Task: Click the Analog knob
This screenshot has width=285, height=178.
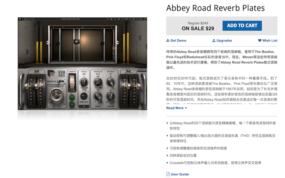Action: (110, 96)
